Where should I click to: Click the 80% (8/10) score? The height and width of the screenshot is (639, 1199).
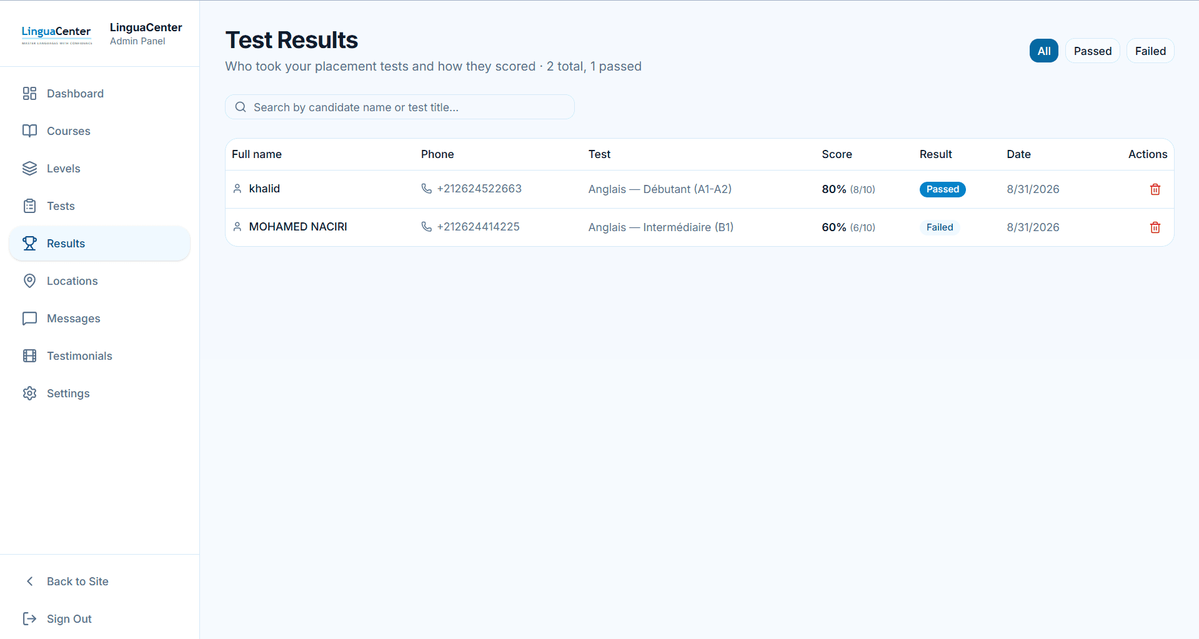point(848,189)
